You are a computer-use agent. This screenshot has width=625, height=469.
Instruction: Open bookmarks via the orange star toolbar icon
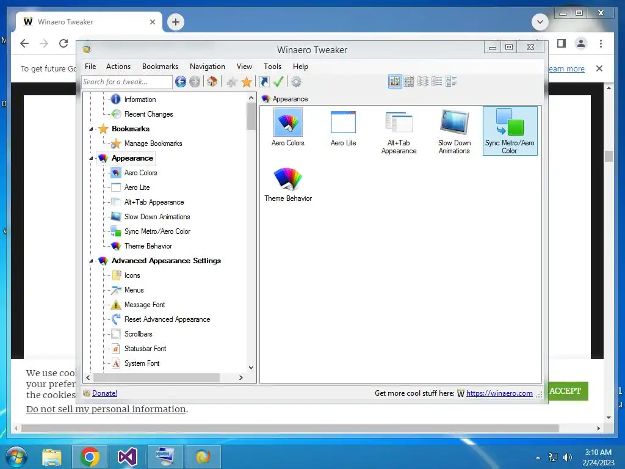[x=247, y=82]
